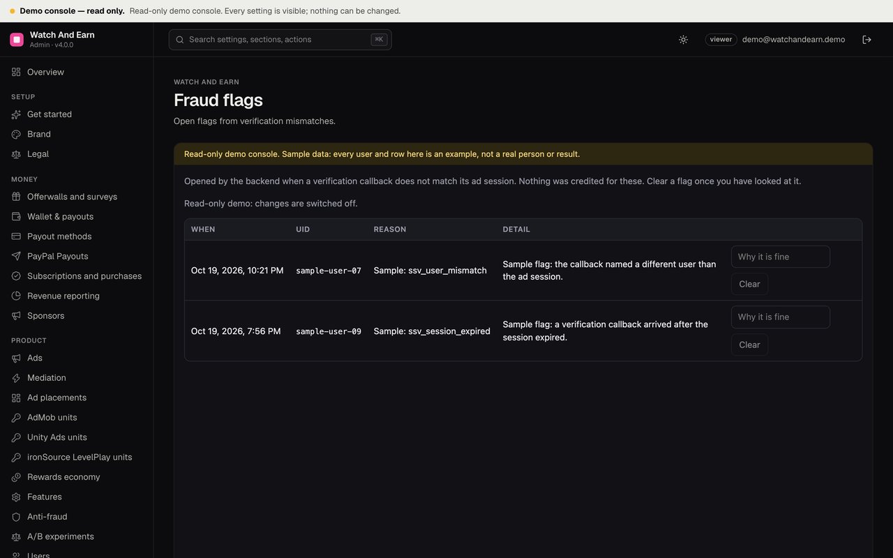The image size is (893, 558).
Task: Clear the sample-user-09 fraud flag
Action: [x=749, y=345]
